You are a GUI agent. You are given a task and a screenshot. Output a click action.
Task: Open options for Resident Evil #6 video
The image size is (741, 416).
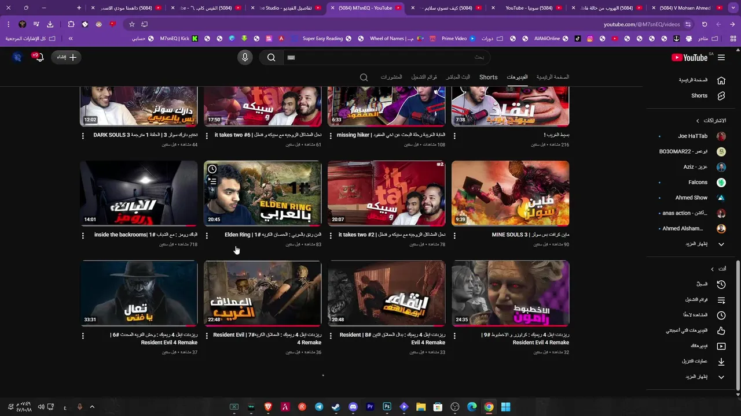[x=83, y=336]
